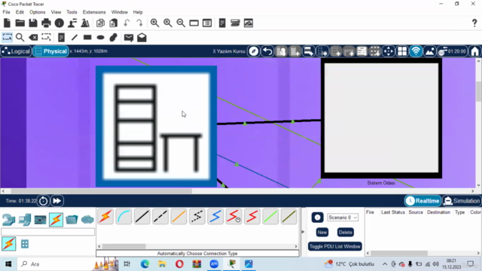Open file using folder icon
482x271 pixels.
click(x=20, y=23)
